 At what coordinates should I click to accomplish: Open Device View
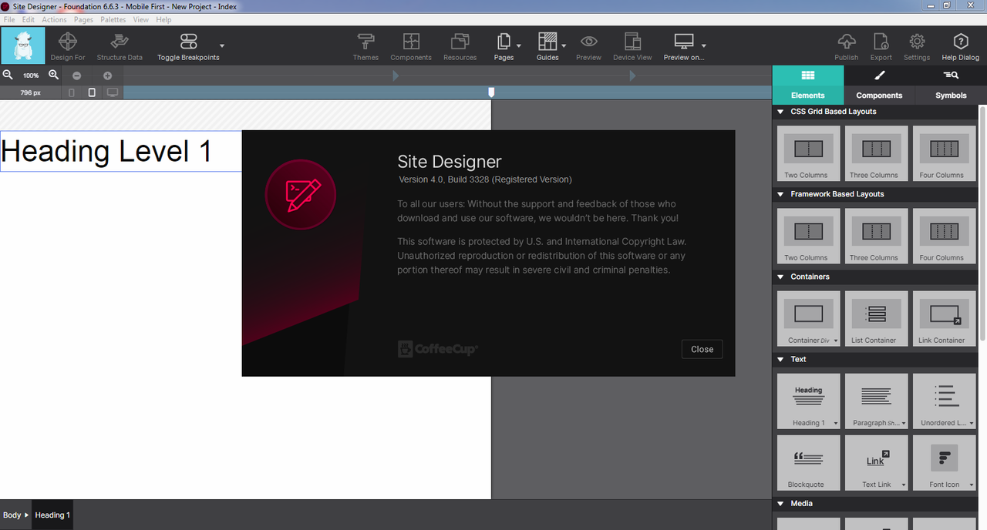tap(632, 46)
